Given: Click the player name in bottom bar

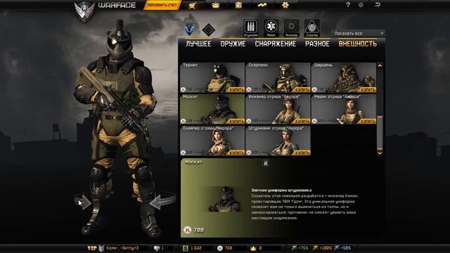Looking at the screenshot, I should click(x=122, y=248).
